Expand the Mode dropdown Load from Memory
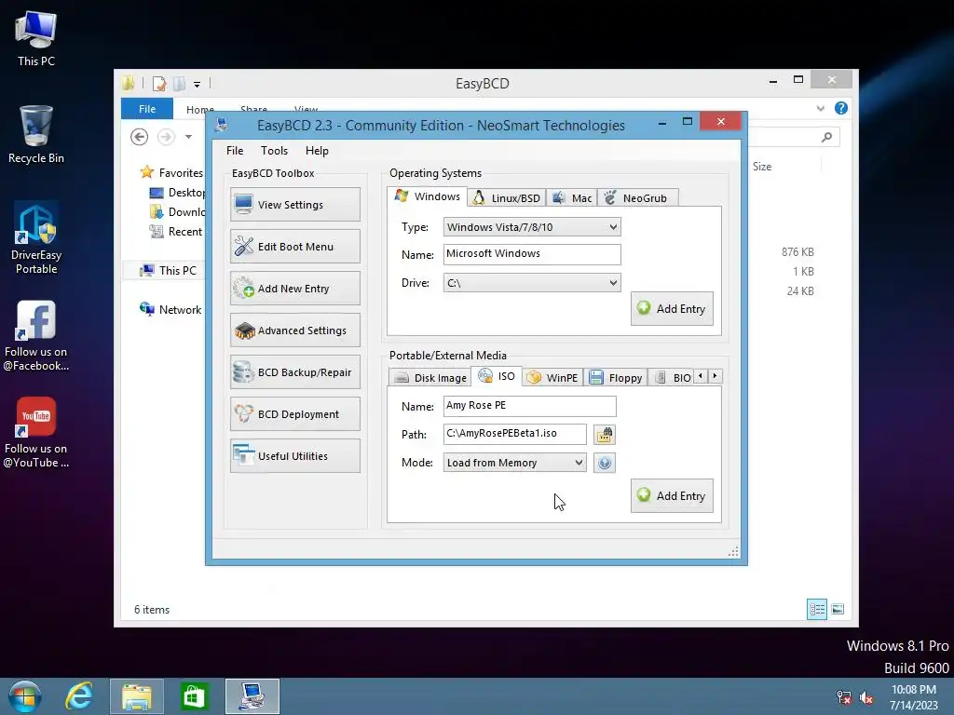This screenshot has width=954, height=715. pyautogui.click(x=514, y=463)
